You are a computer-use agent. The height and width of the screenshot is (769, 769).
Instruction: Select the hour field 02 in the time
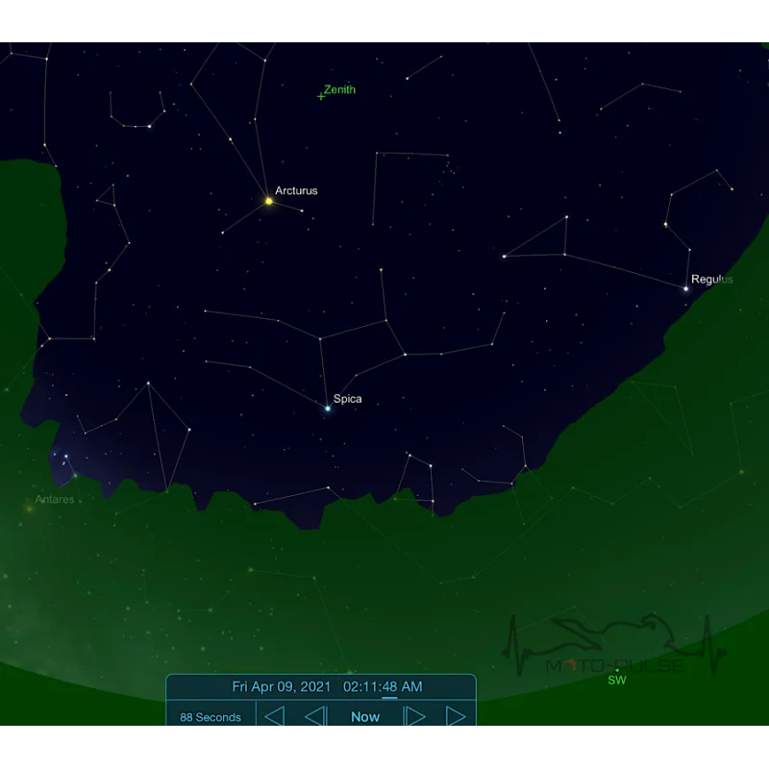click(350, 686)
